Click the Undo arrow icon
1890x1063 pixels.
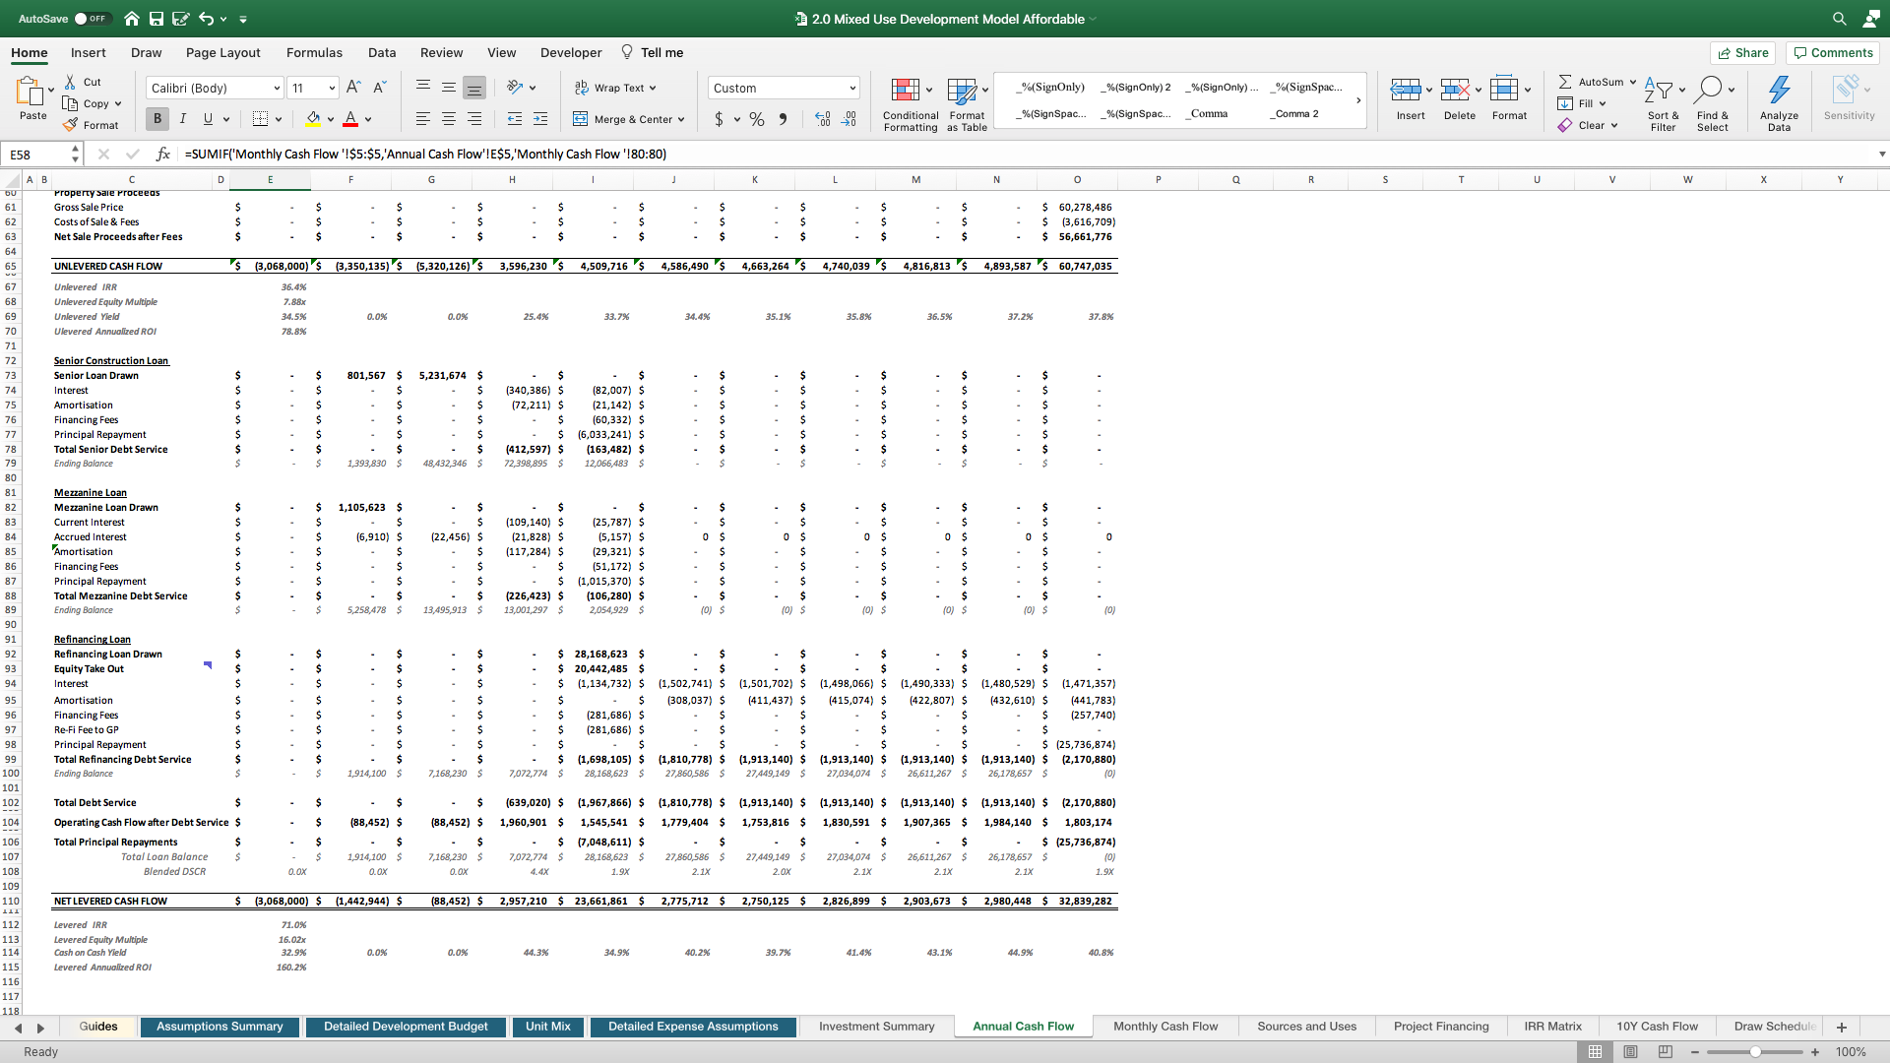206,19
